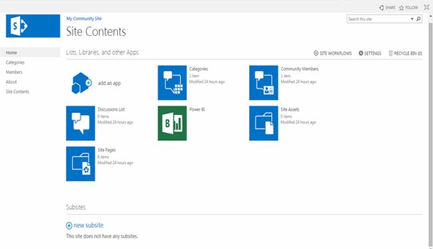Open the add an app tile icon
The width and height of the screenshot is (433, 249).
[81, 83]
